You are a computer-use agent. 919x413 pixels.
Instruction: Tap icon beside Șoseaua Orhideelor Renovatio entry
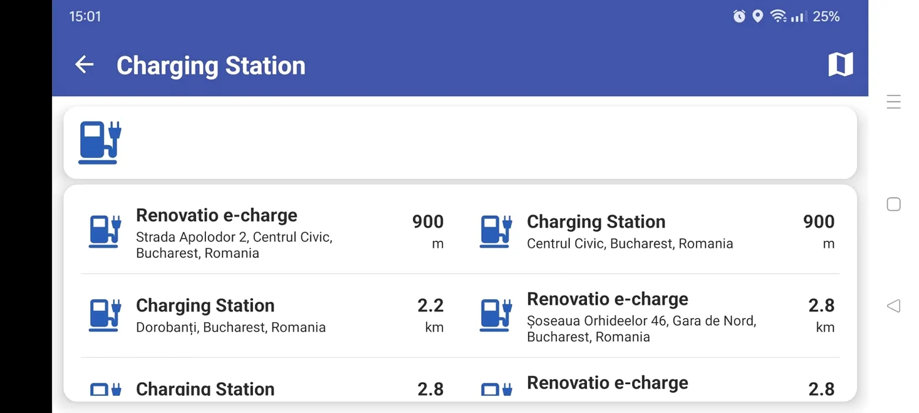click(x=496, y=315)
